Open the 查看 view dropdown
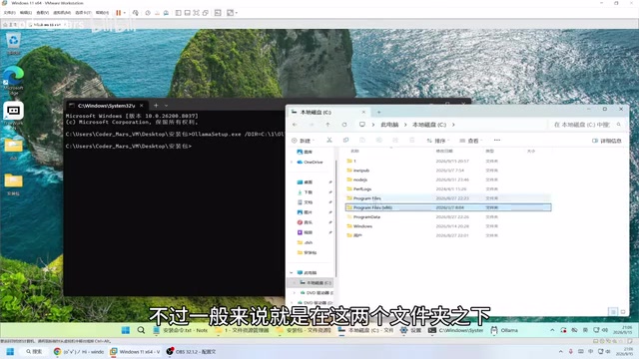Image resolution: width=639 pixels, height=359 pixels. coord(471,141)
